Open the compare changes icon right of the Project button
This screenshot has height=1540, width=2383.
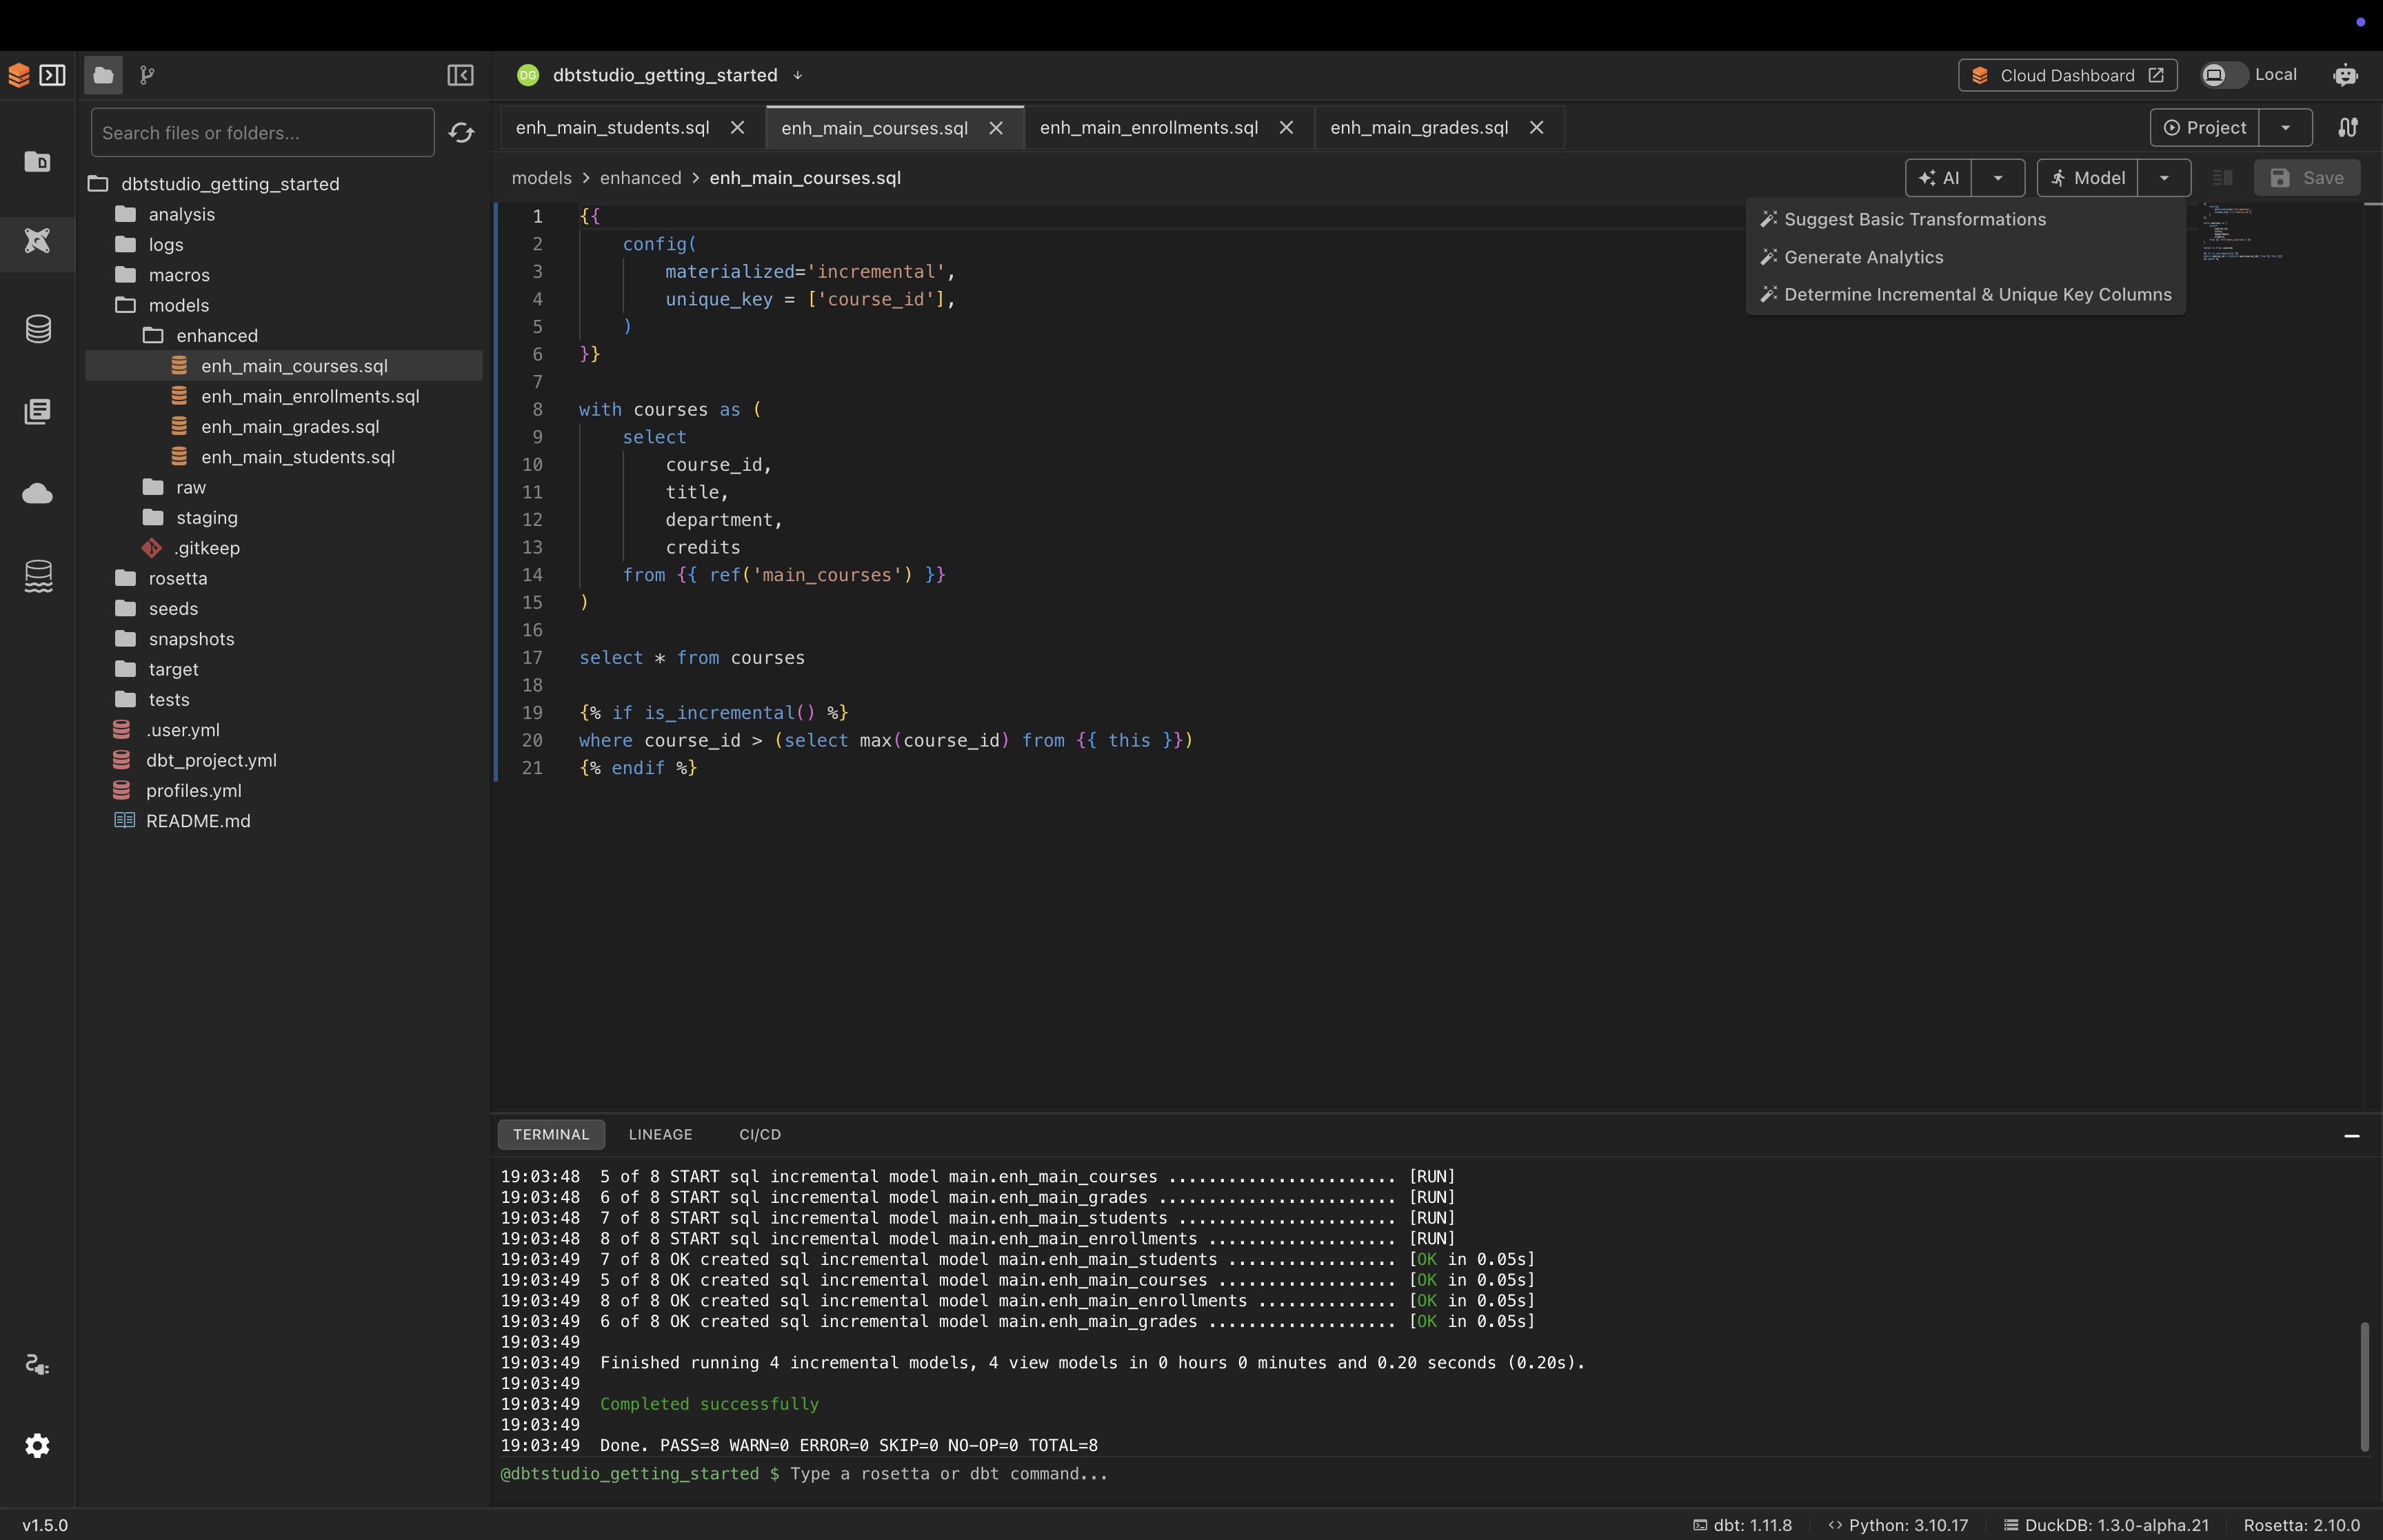[x=2347, y=127]
